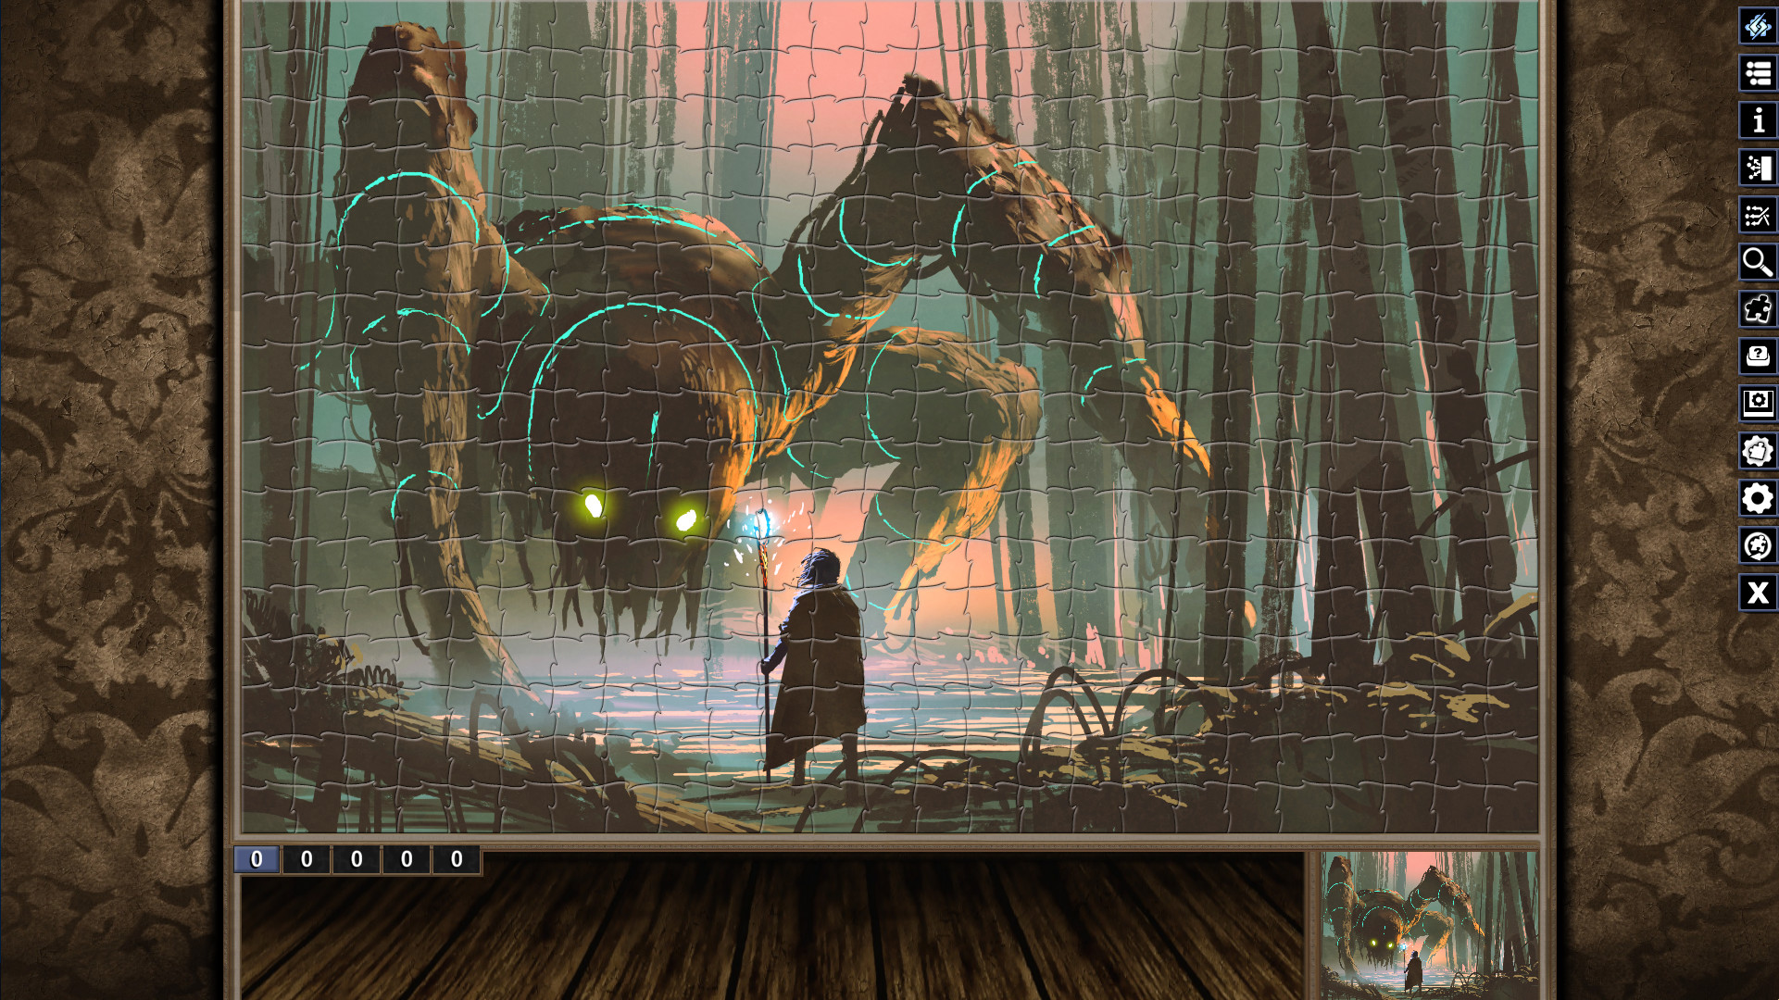Click the lightning logo at sidebar top
Image resolution: width=1779 pixels, height=1000 pixels.
(x=1757, y=27)
